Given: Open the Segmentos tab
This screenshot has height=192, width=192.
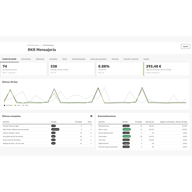Looking at the screenshot, I should (40, 59).
